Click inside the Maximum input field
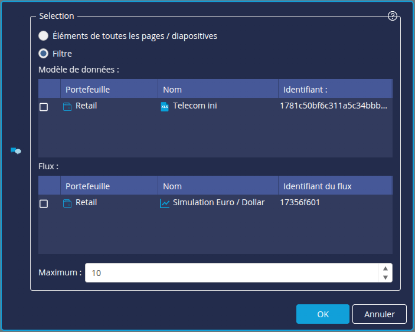 pos(230,273)
